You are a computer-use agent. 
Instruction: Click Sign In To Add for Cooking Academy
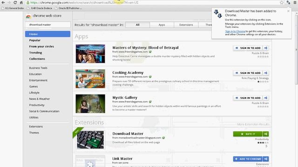(x=248, y=73)
